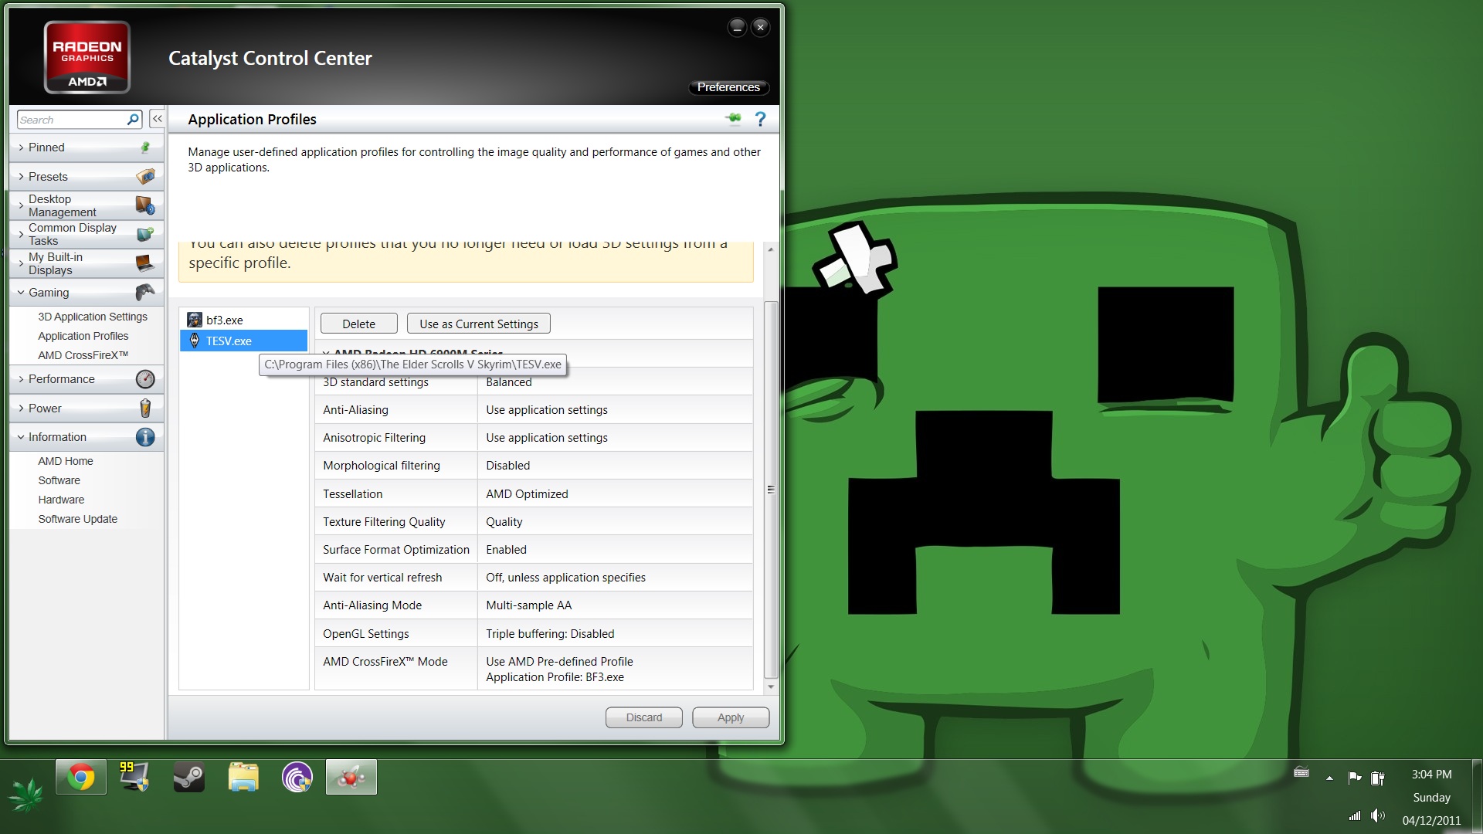Open File Explorer from taskbar
The height and width of the screenshot is (834, 1483).
tap(243, 777)
